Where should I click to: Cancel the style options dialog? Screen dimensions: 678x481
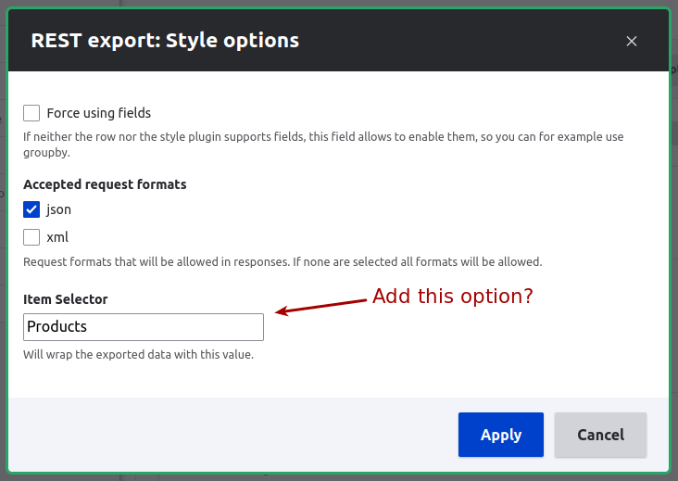[600, 435]
